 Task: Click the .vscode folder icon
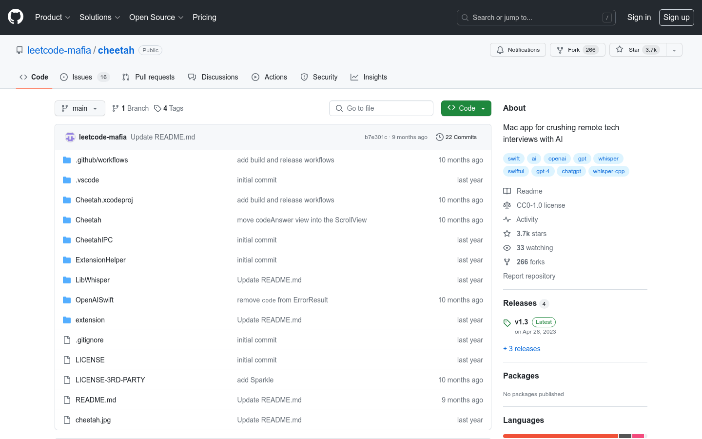pos(67,180)
